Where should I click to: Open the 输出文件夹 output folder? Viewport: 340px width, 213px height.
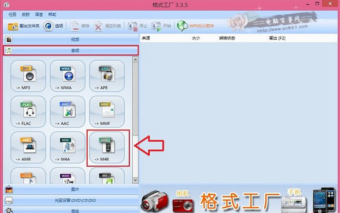[23, 26]
